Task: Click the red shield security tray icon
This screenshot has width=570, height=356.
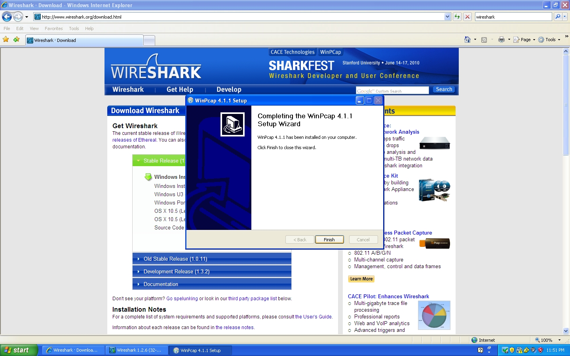Action: coord(540,350)
